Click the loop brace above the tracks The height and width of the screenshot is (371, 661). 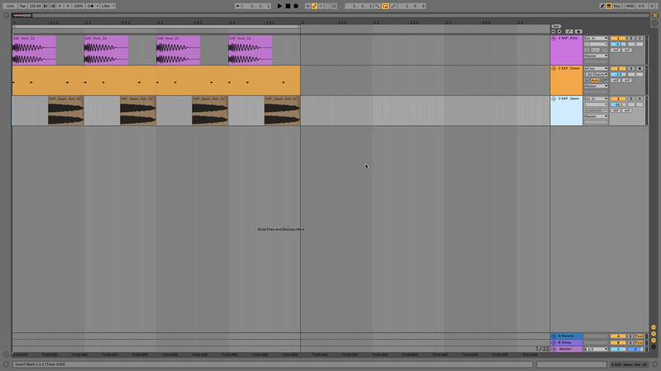[156, 27]
